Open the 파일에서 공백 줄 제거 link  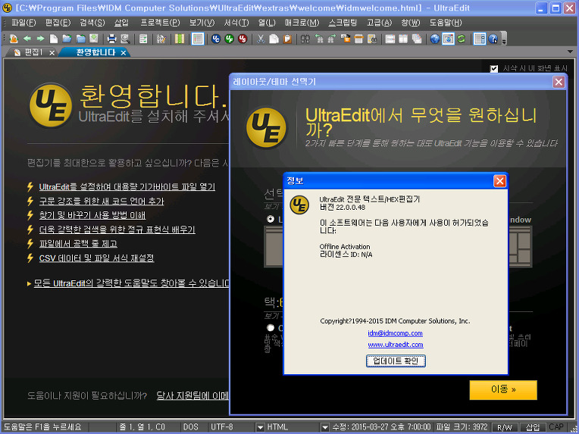(x=78, y=244)
